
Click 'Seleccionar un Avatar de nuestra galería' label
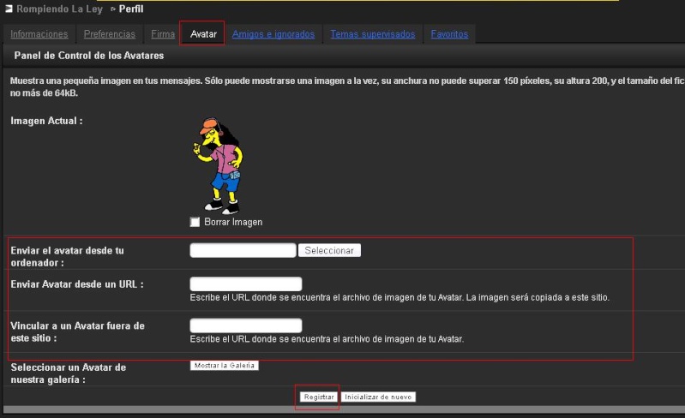coord(69,373)
